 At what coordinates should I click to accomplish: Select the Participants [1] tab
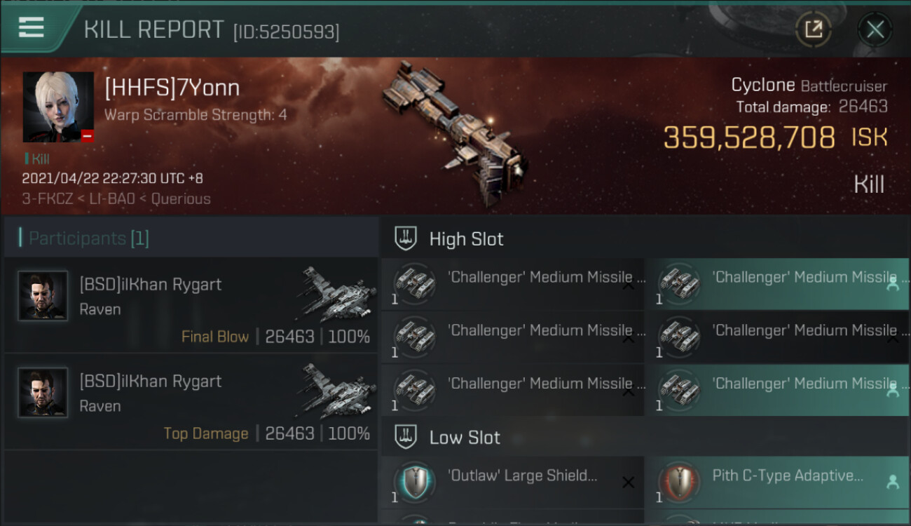click(x=88, y=238)
